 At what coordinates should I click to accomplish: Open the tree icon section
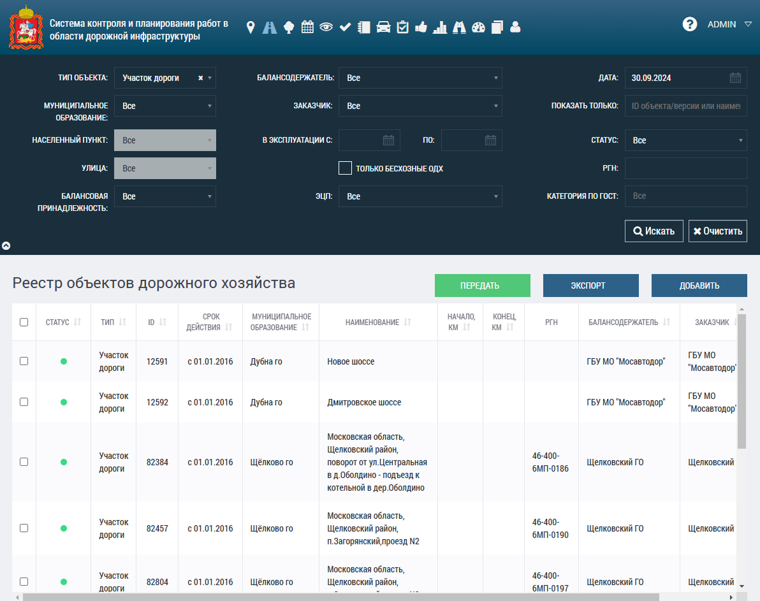[x=288, y=27]
